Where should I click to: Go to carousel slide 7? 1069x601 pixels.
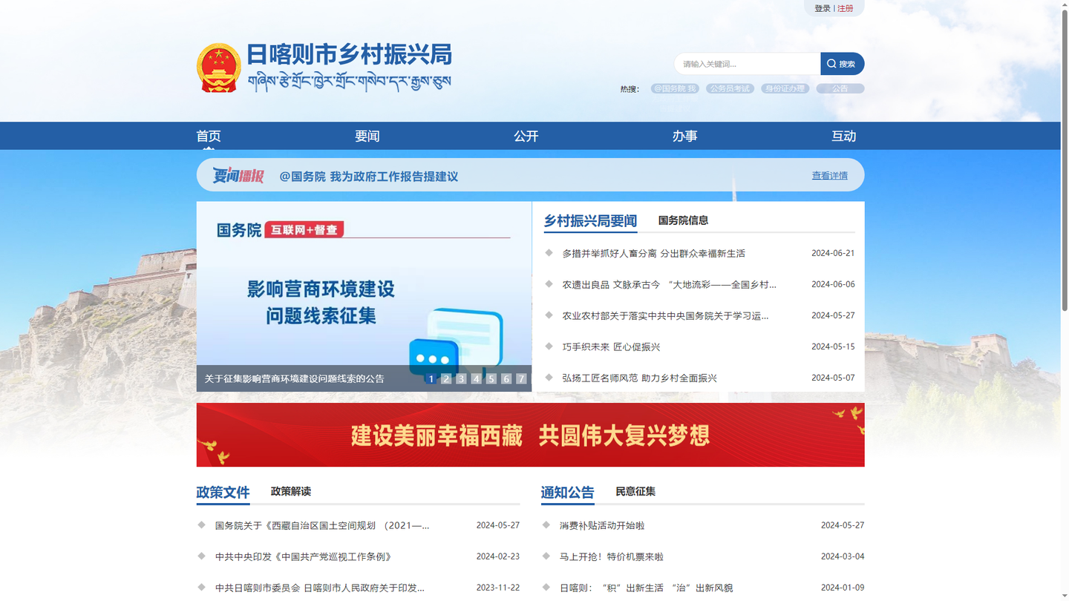[521, 378]
